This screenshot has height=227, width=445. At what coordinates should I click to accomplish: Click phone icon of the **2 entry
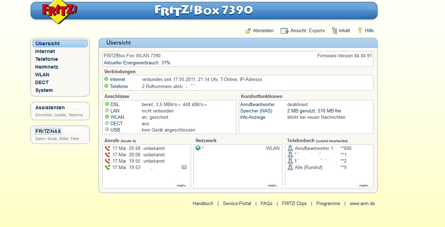coord(290,161)
